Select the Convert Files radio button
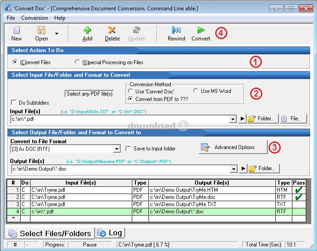The image size is (317, 251). click(15, 62)
